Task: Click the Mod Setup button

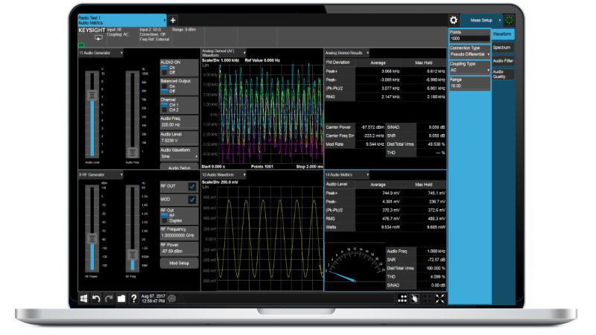Action: tap(180, 264)
